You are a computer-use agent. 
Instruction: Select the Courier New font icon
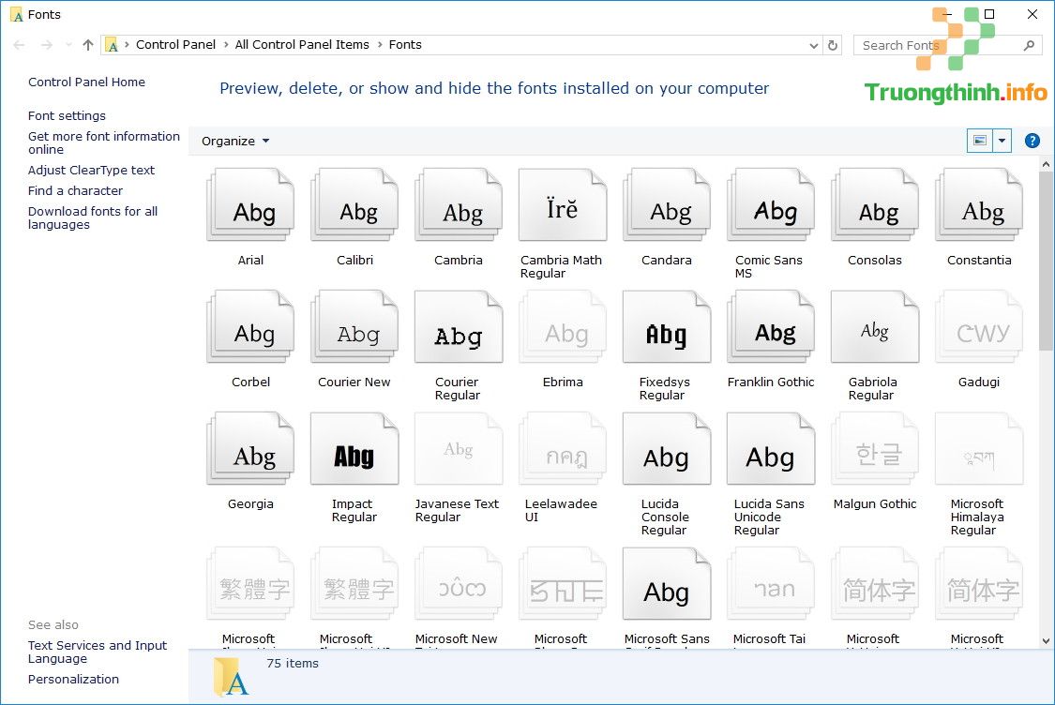point(354,327)
